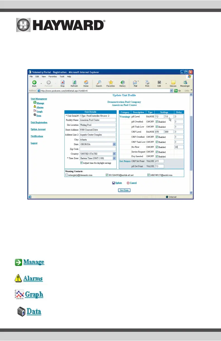
Task: Open the Back button history arrow
Action: 41,83
